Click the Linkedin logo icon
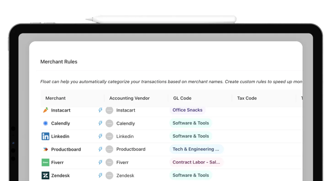335x181 pixels. coord(45,136)
